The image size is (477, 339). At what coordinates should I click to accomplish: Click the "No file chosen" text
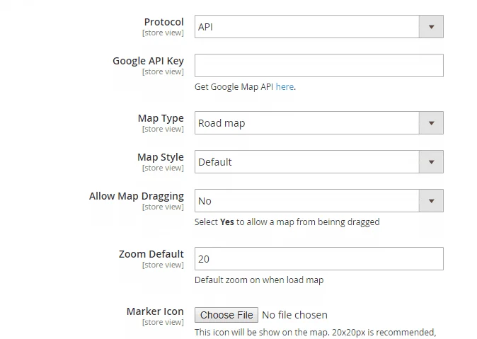click(295, 315)
